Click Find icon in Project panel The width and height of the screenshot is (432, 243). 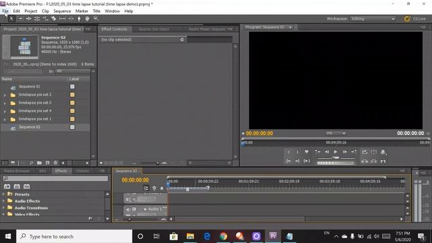click(32, 163)
